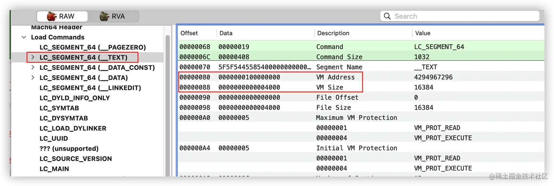The width and height of the screenshot is (554, 186).
Task: Click Initial VM Protection description
Action: pos(357,148)
